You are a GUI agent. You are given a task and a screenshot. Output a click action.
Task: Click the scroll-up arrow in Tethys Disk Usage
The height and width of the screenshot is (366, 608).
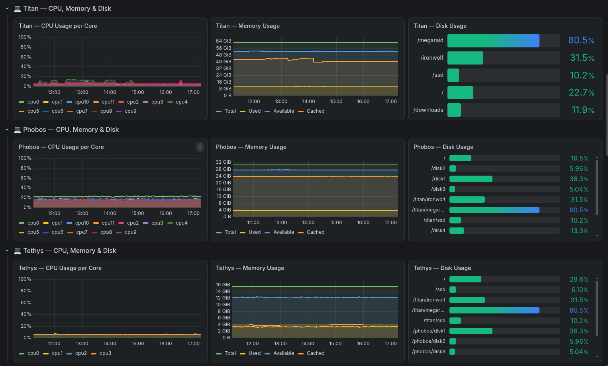click(597, 278)
